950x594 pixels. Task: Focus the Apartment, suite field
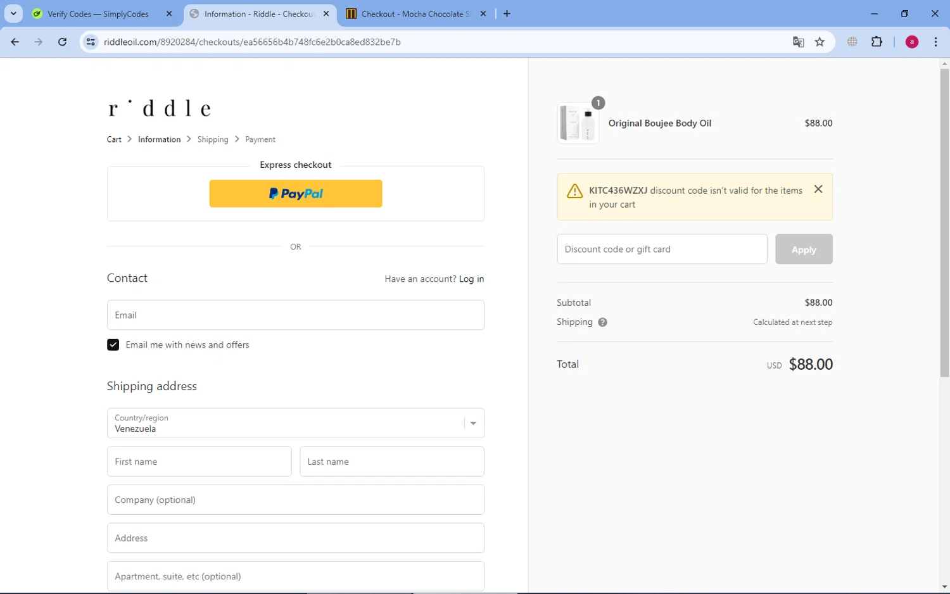coord(296,576)
